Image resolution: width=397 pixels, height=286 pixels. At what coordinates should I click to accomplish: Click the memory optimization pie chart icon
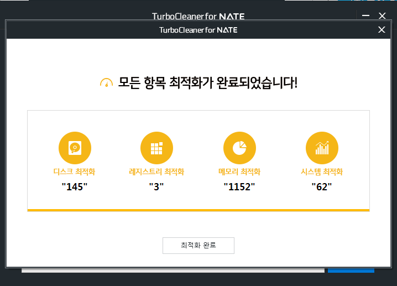tap(239, 148)
